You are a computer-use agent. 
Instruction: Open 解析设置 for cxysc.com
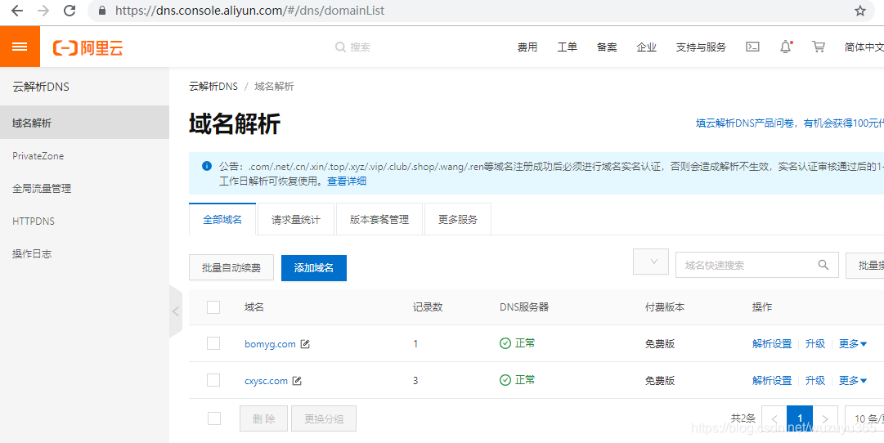click(x=772, y=380)
